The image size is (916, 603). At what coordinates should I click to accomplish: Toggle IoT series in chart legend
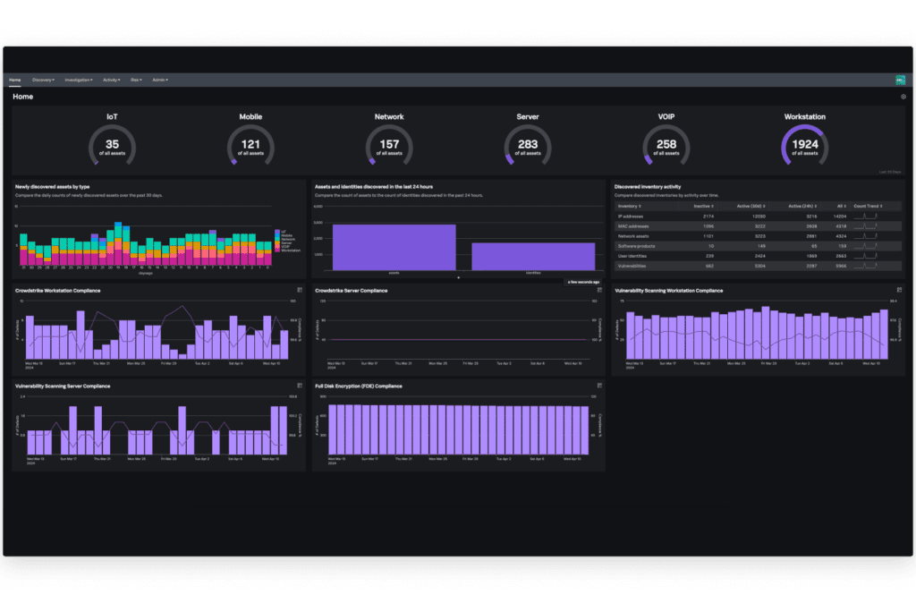pos(279,232)
